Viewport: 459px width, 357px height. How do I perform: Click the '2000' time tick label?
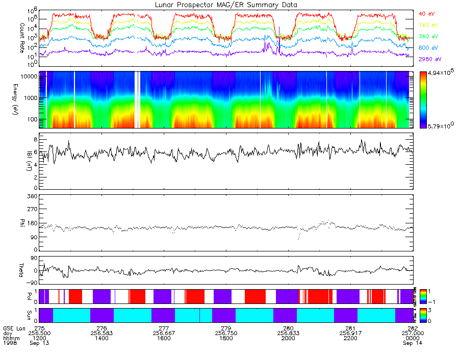(288, 338)
